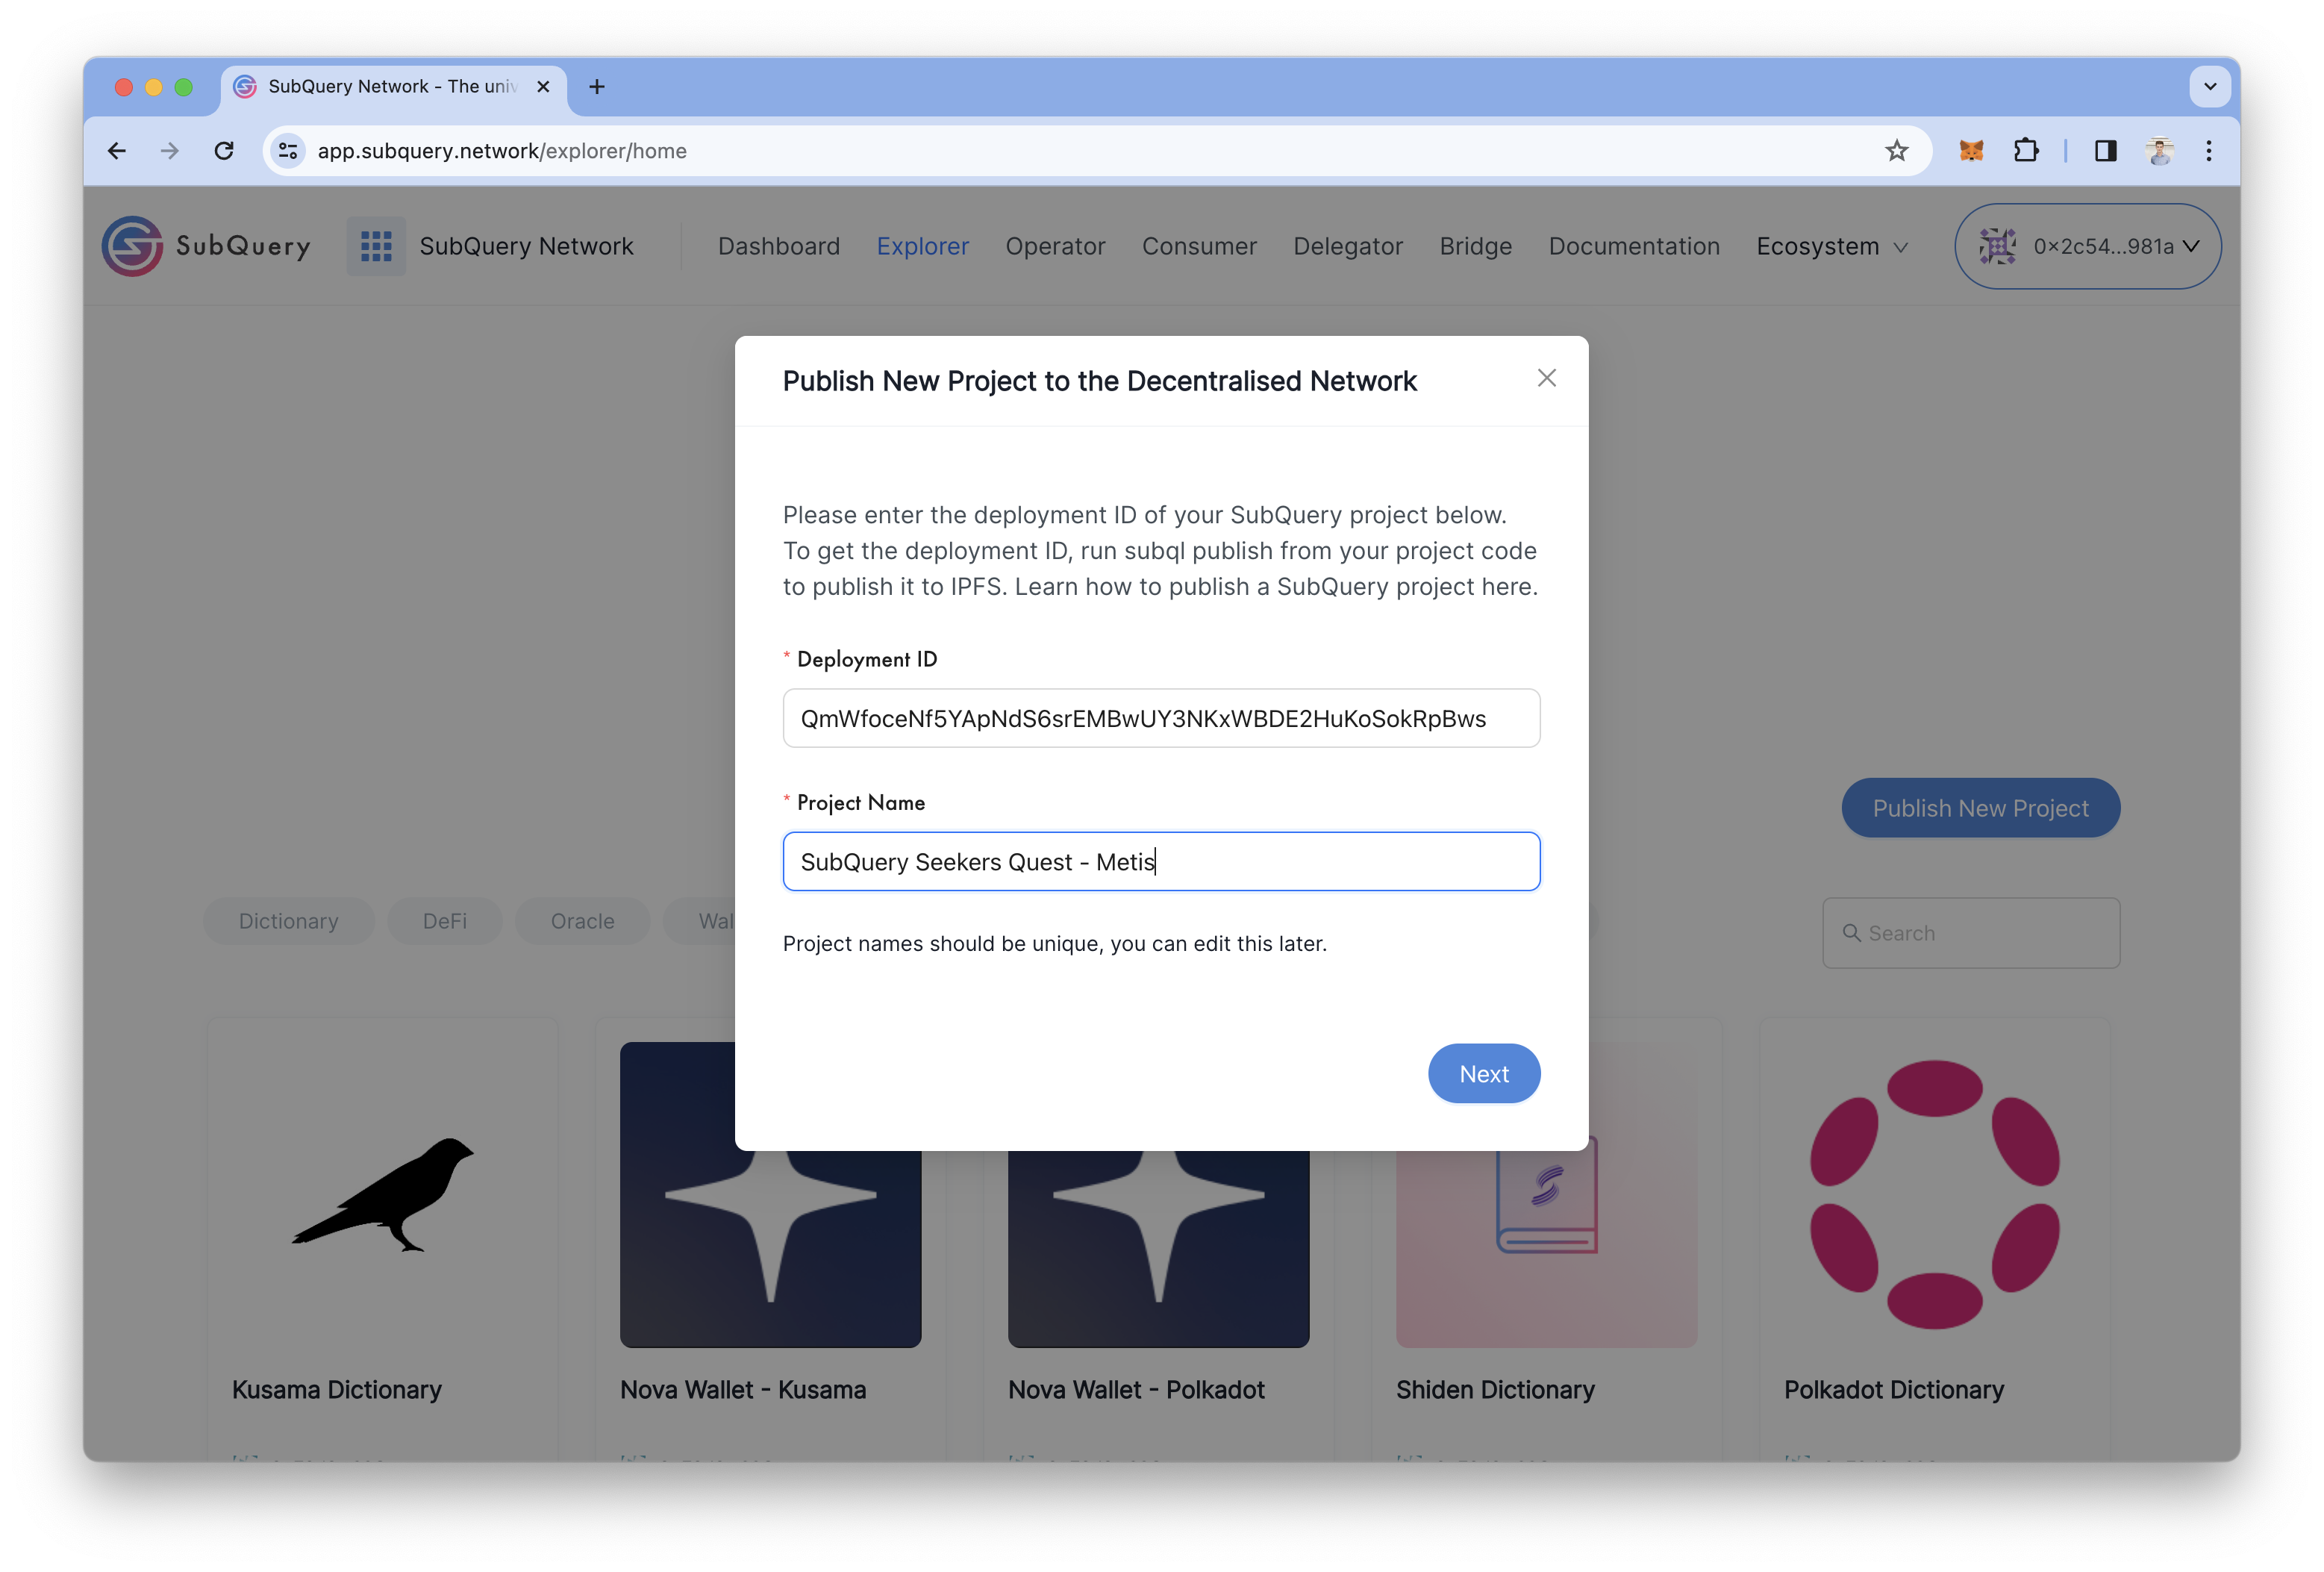Image resolution: width=2324 pixels, height=1572 pixels.
Task: Click the Shiden Dictionary title text
Action: (x=1495, y=1389)
